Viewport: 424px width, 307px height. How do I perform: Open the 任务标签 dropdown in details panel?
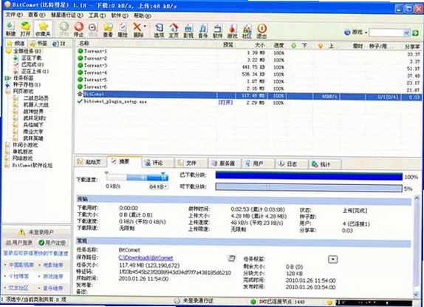coord(333,260)
